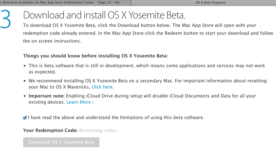Click the 'This is beta software' bullet text
Image resolution: width=276 pixels, height=151 pixels.
tap(147, 69)
